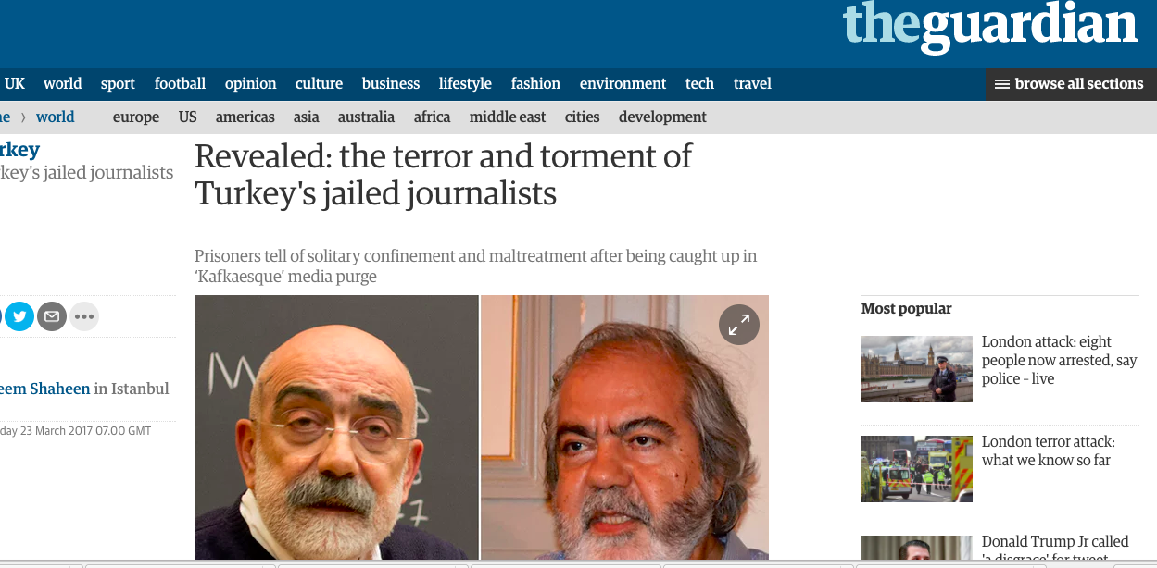This screenshot has height=568, width=1157.
Task: Go to the Guardian logo homepage
Action: (x=990, y=26)
